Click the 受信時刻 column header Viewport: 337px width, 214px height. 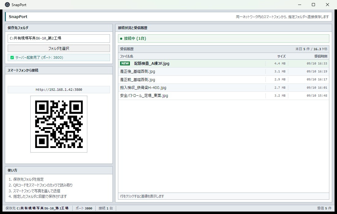click(x=321, y=56)
